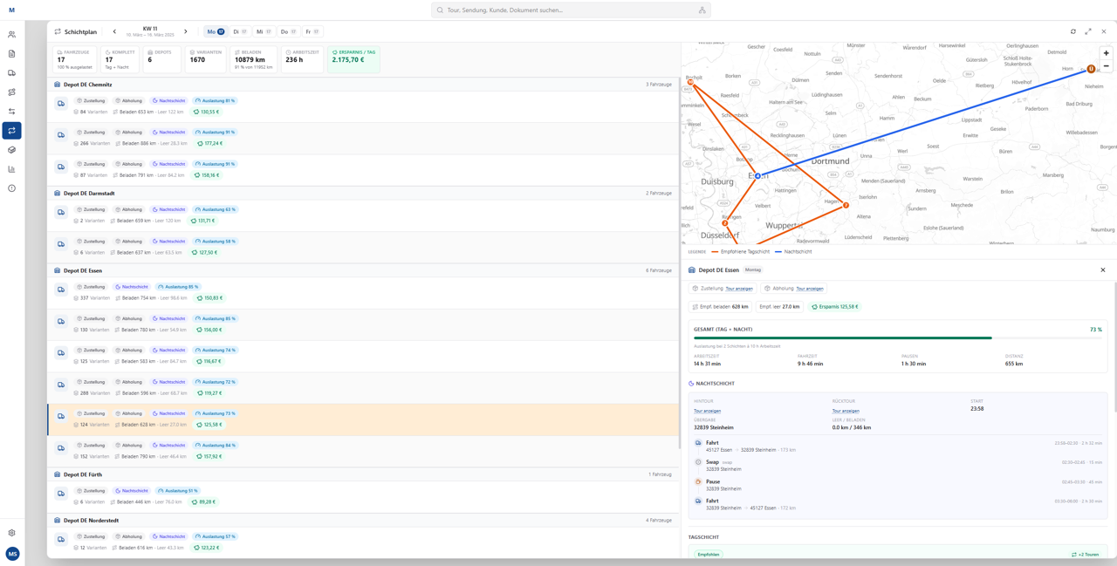The image size is (1117, 566).
Task: Focus the global search field
Action: click(571, 10)
